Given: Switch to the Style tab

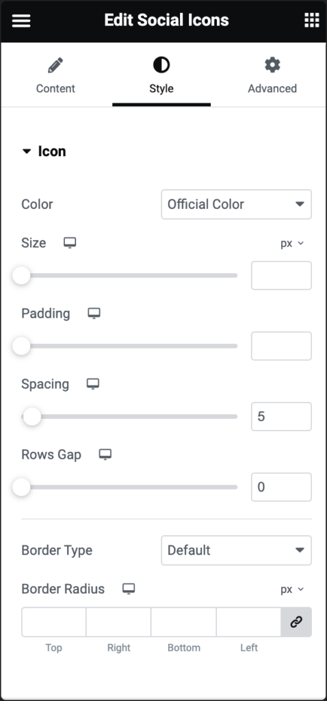Looking at the screenshot, I should [x=161, y=75].
